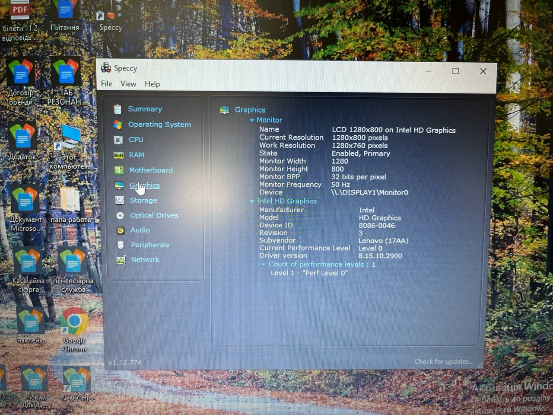Open the File menu

tap(106, 84)
